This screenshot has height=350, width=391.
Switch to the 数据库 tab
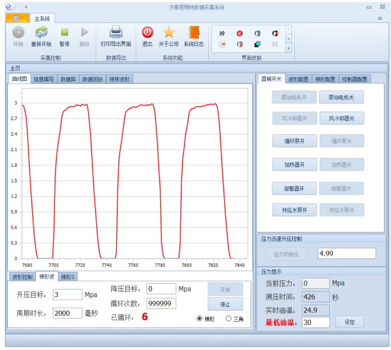click(x=69, y=79)
